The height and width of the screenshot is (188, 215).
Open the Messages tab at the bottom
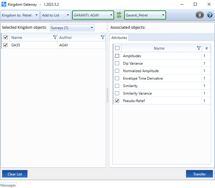point(8,185)
